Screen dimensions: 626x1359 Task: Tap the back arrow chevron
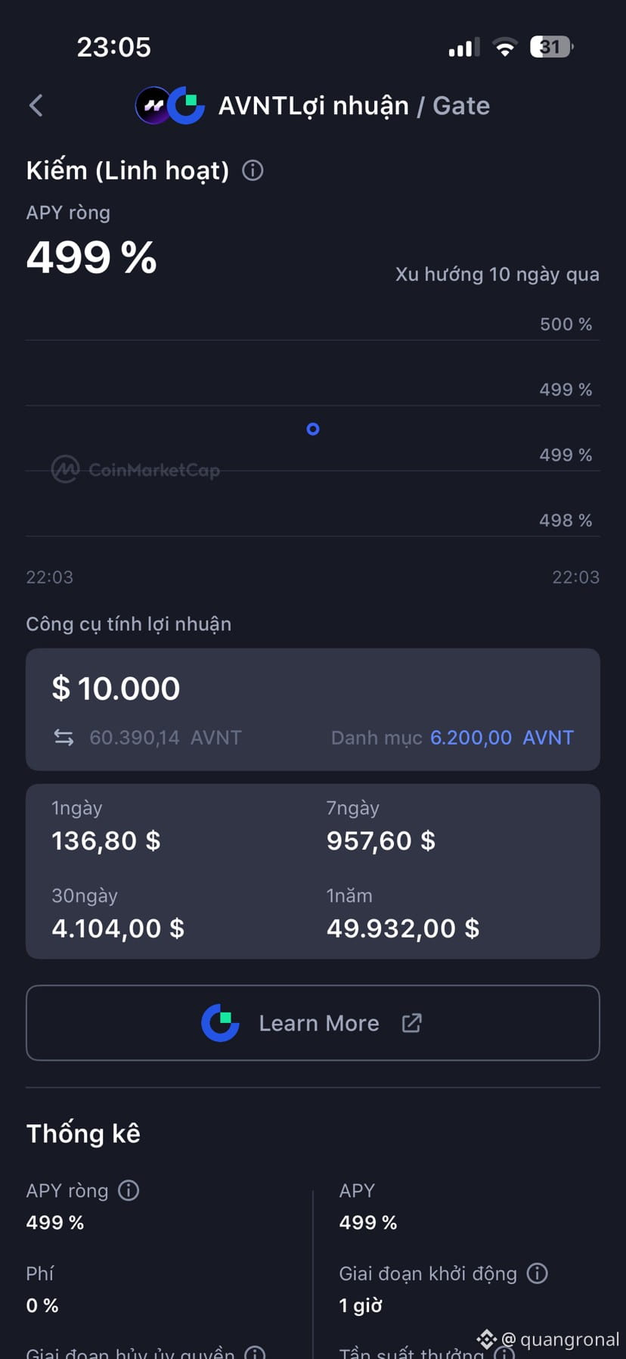coord(36,106)
